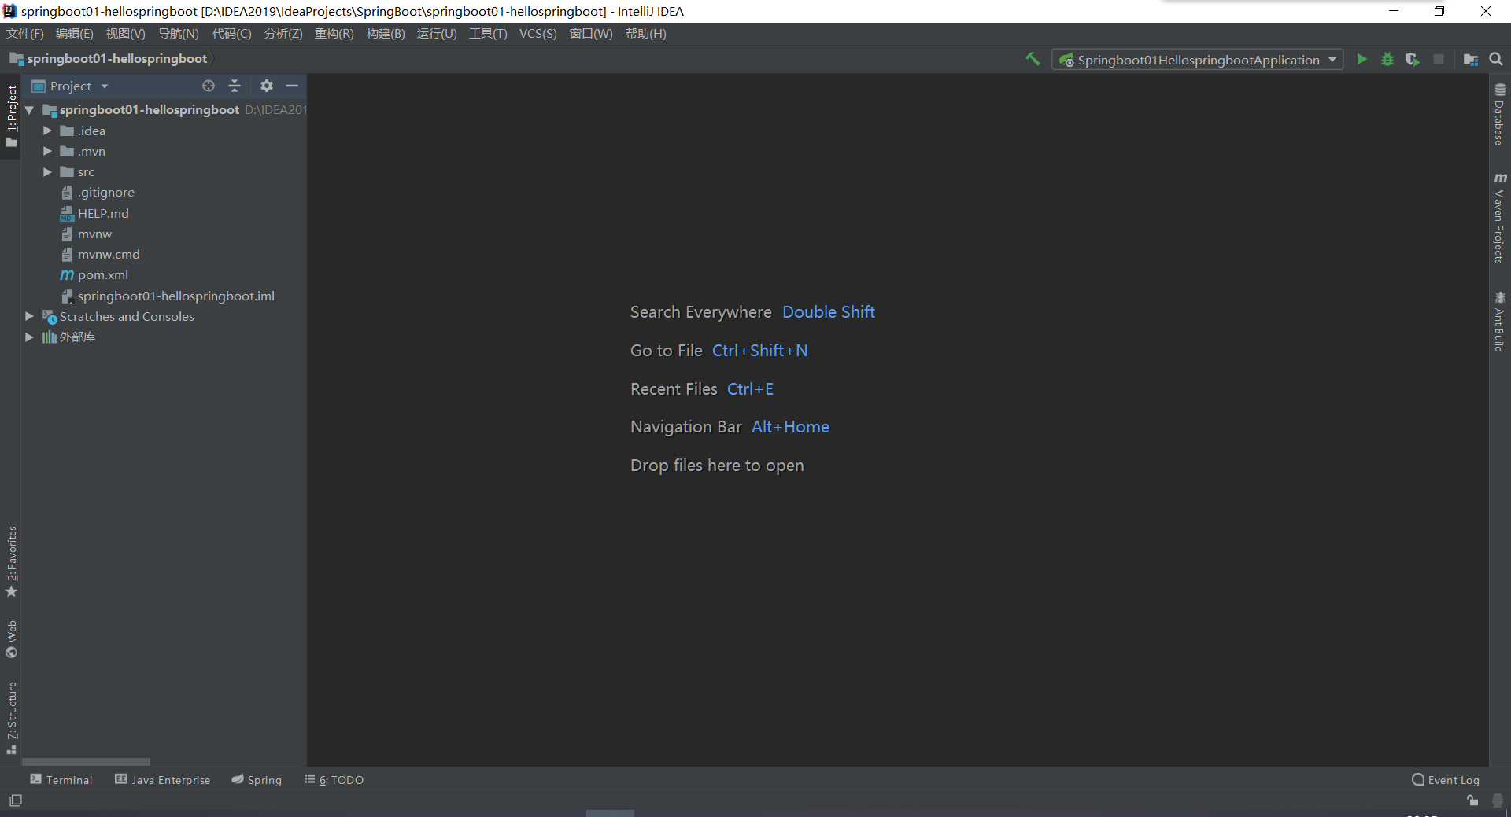Open the VCS menu
This screenshot has height=817, width=1511.
pyautogui.click(x=538, y=34)
